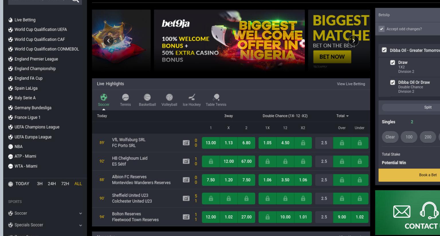Pick odds 27.00 for Fleetwood Town Reserves

coord(246,217)
